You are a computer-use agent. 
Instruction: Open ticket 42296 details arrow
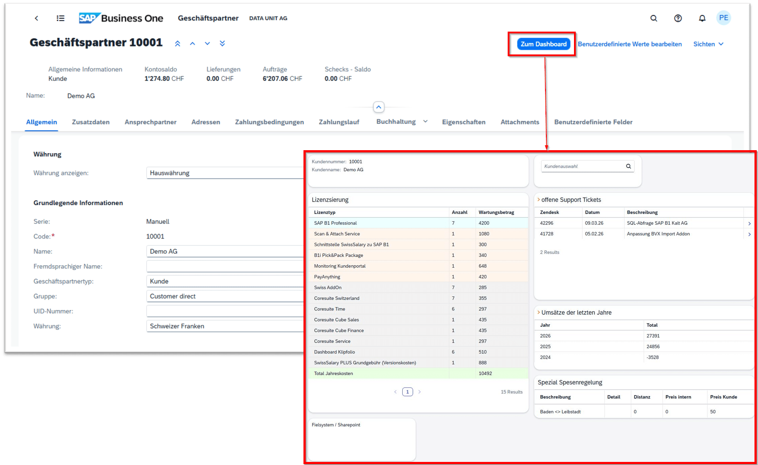[x=749, y=223]
